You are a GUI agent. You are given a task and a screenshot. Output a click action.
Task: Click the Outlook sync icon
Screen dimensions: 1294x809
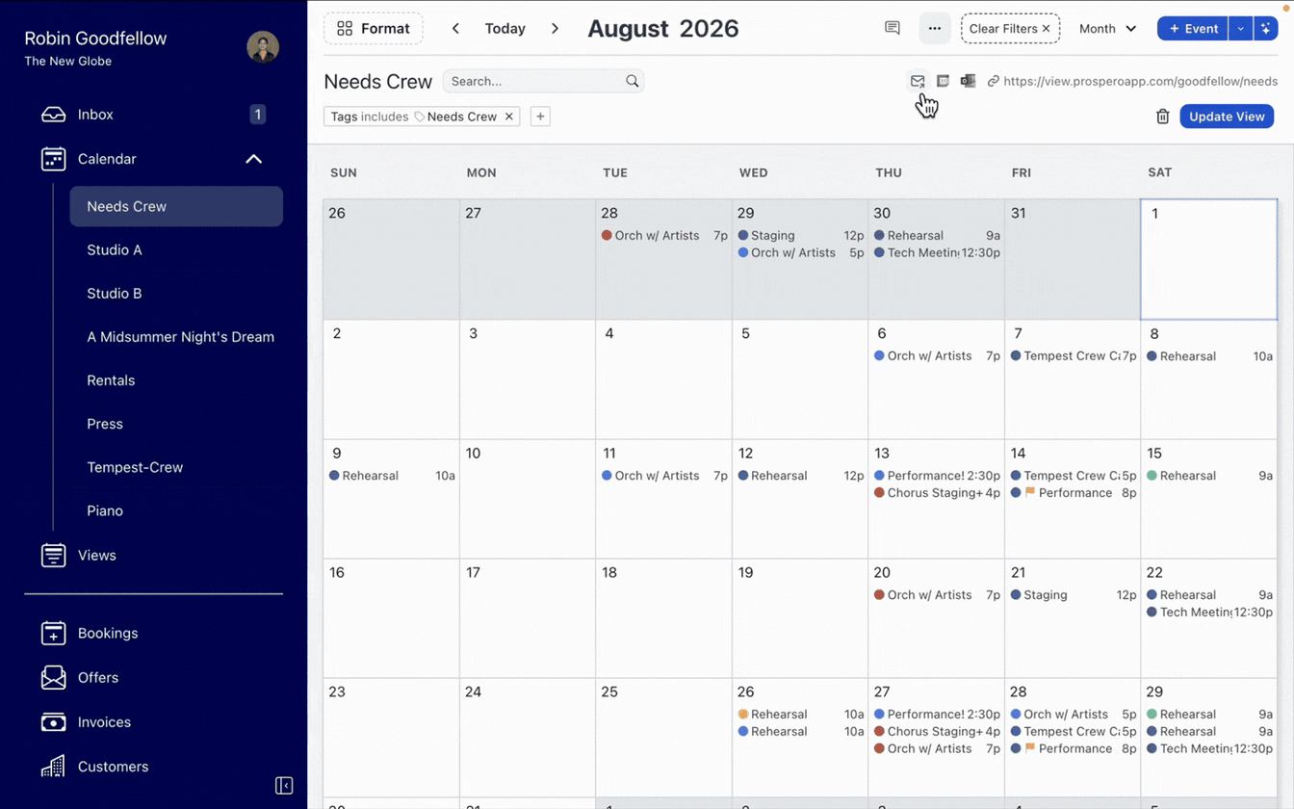pyautogui.click(x=968, y=82)
